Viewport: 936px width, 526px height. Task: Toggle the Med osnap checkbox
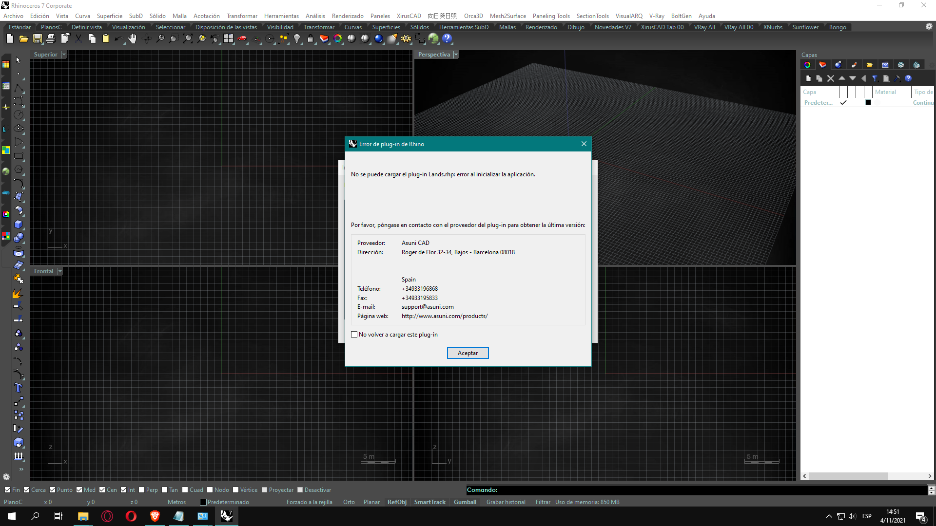pos(79,490)
